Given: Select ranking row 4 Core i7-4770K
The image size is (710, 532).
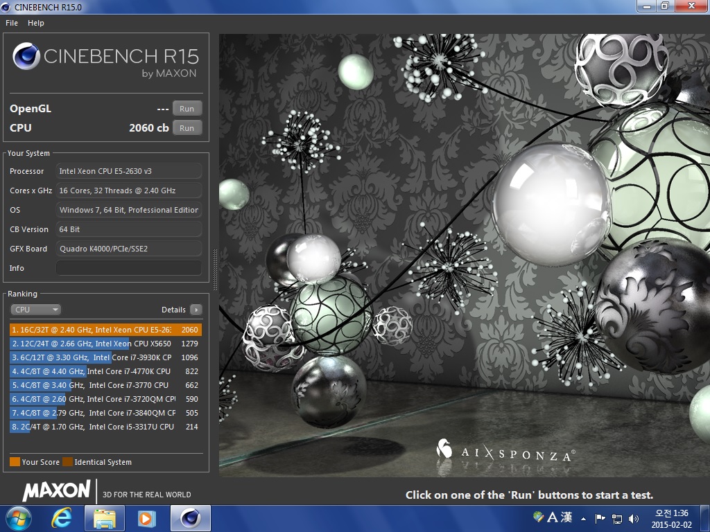Looking at the screenshot, I should 105,371.
